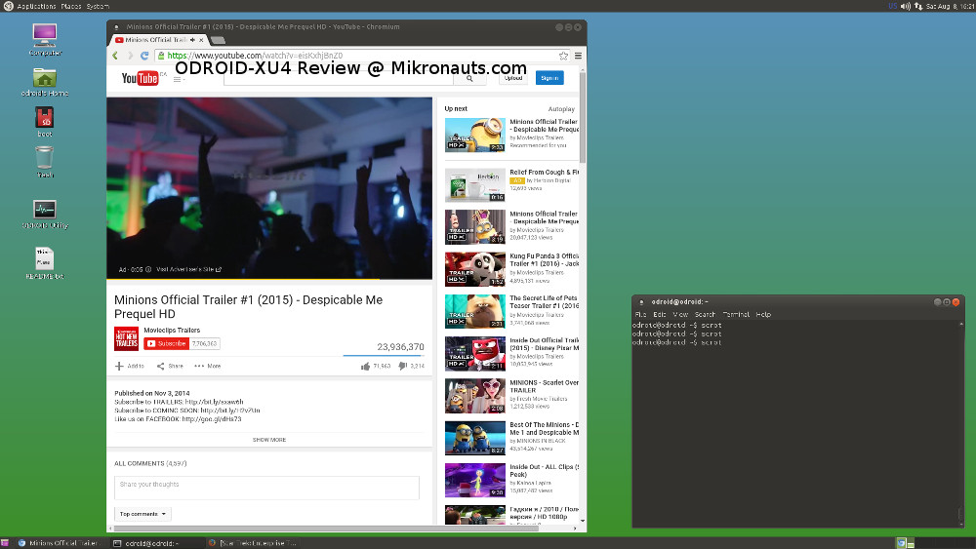The width and height of the screenshot is (976, 549).
Task: Open the boot SD card icon
Action: (44, 118)
